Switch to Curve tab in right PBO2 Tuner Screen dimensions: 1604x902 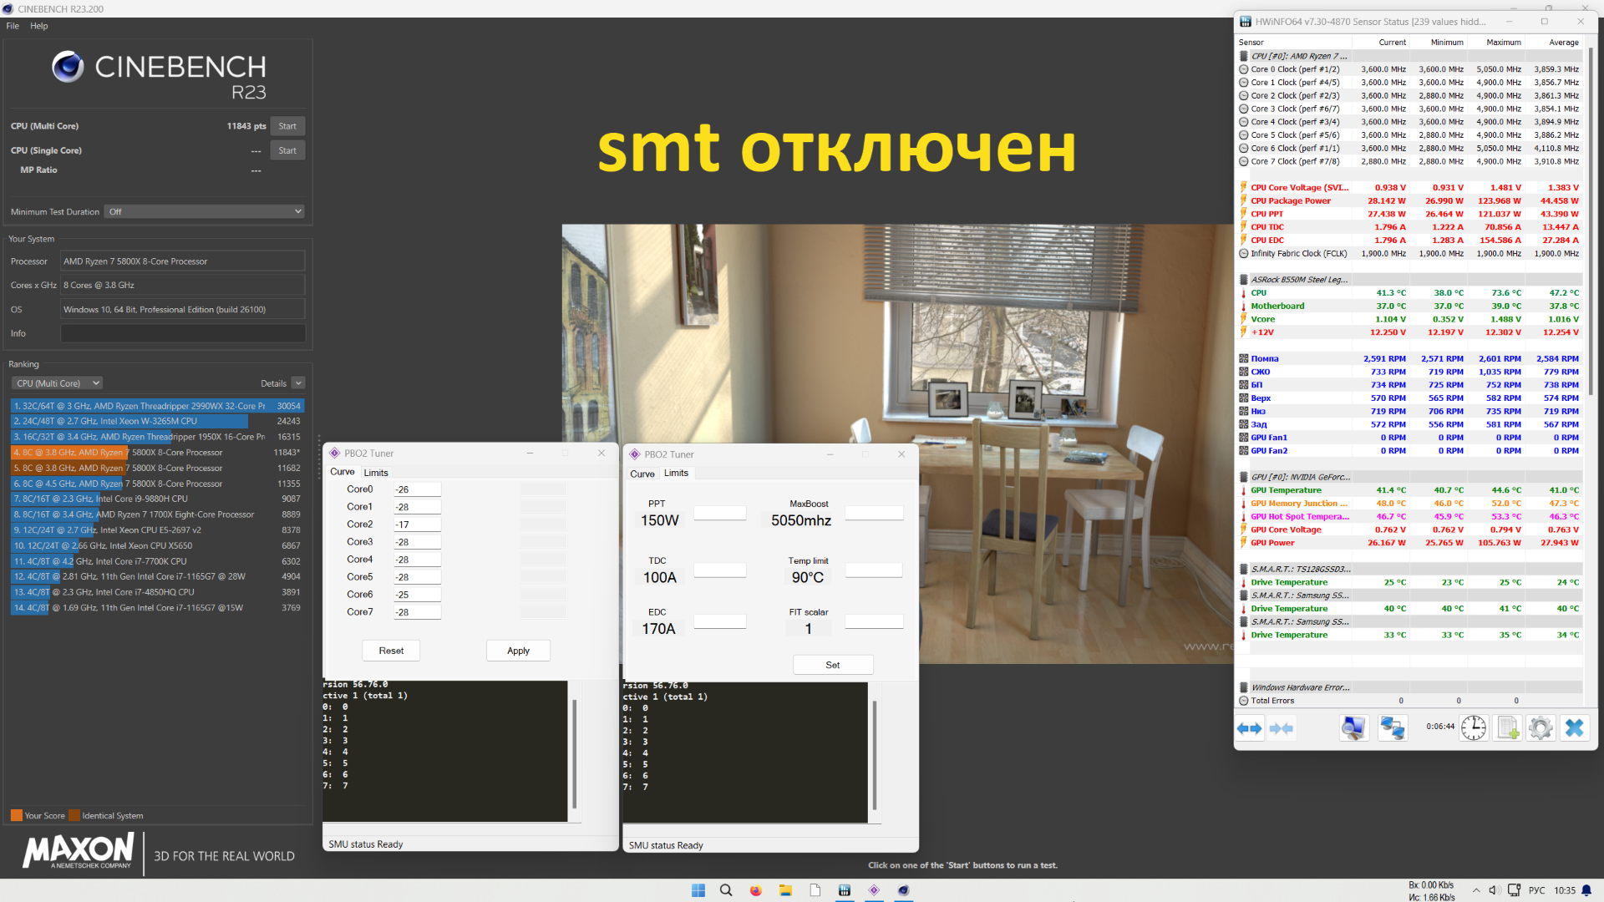642,474
